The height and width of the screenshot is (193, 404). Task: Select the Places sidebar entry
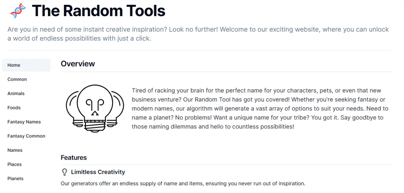click(14, 164)
